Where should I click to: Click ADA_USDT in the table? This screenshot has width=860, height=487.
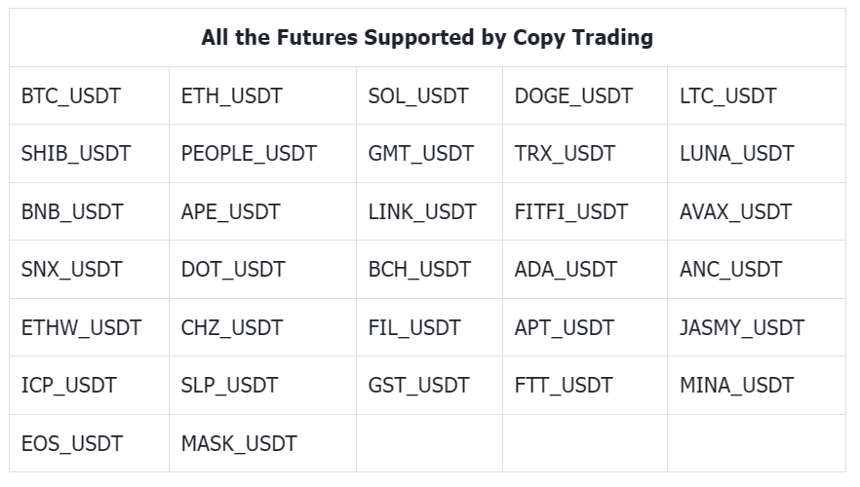pos(566,270)
